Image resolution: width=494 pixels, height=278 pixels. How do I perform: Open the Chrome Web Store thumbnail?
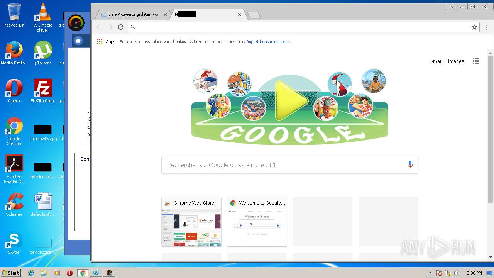click(x=191, y=222)
